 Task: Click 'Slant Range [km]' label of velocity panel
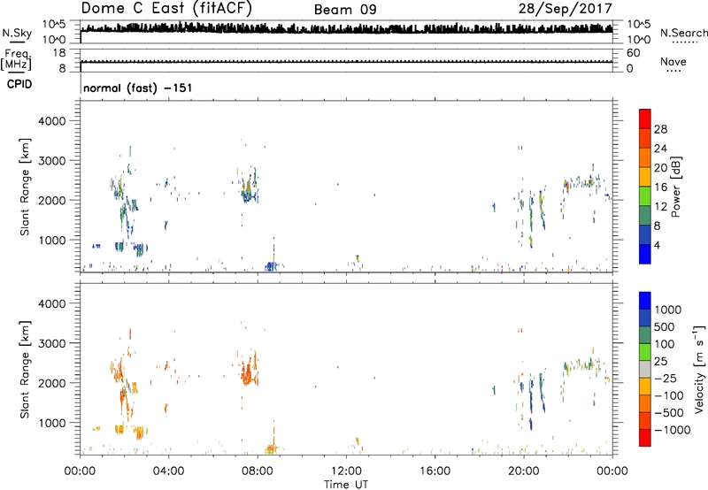pos(25,370)
